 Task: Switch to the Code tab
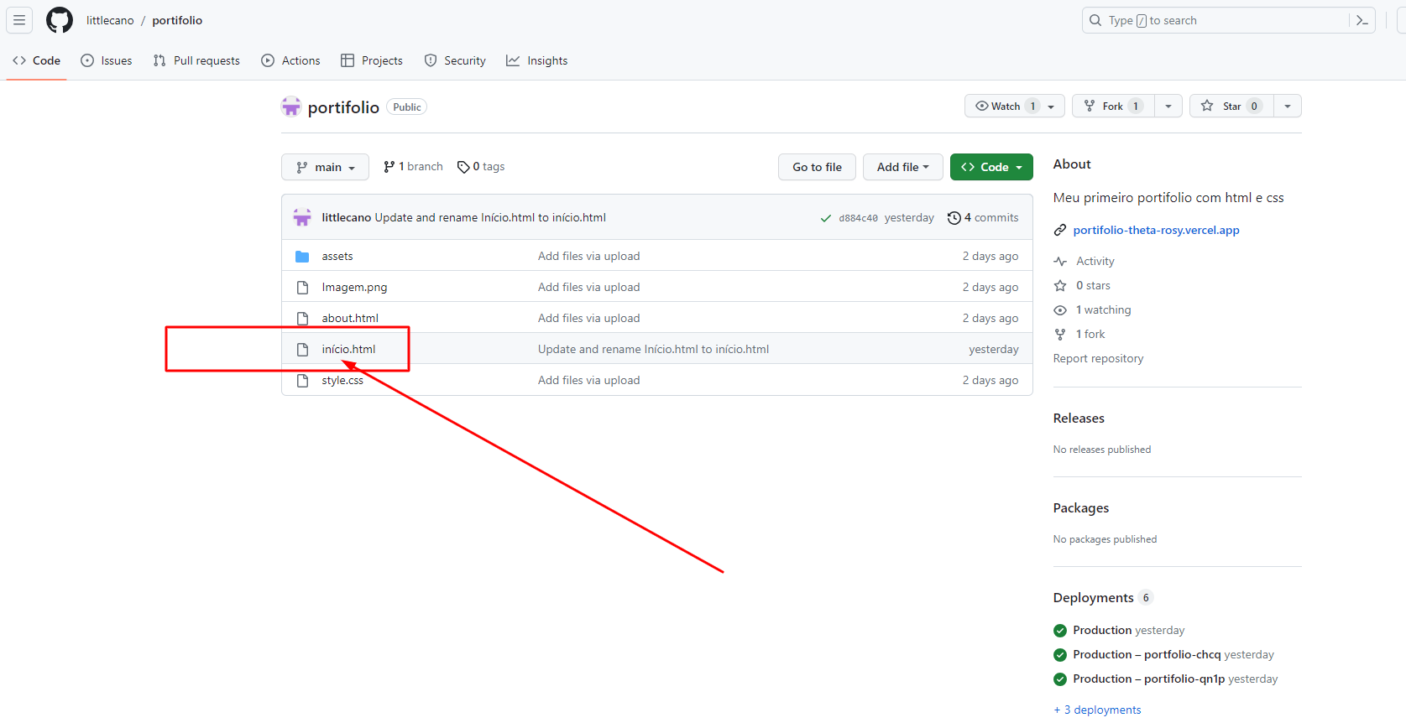click(x=37, y=60)
